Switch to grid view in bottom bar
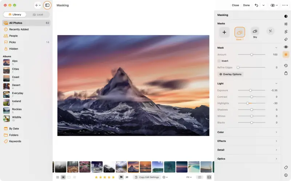The image size is (291, 181). (x=57, y=177)
